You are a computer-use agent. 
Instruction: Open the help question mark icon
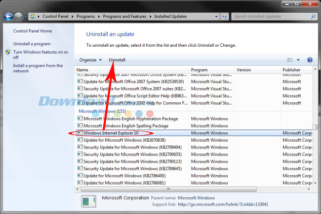(x=310, y=60)
